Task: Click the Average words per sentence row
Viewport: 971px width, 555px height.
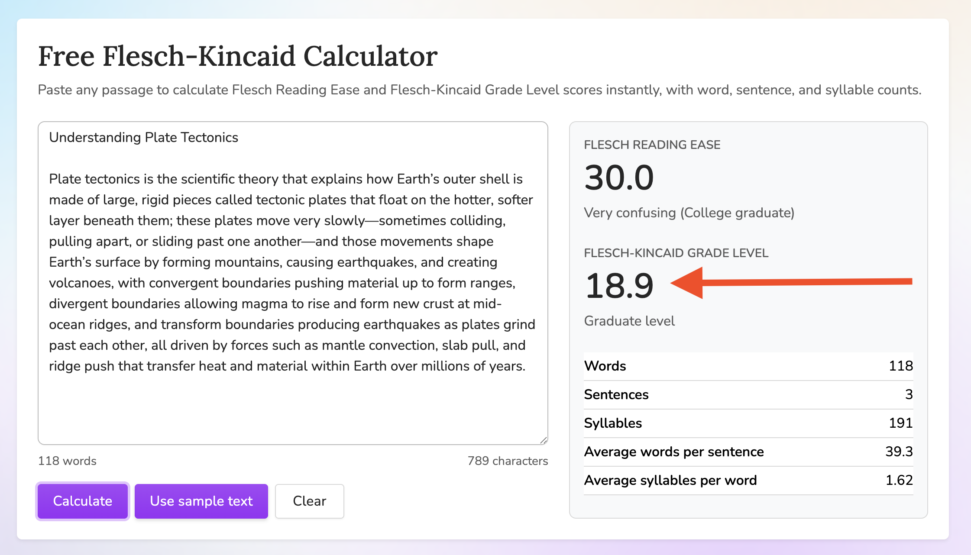Action: point(748,452)
